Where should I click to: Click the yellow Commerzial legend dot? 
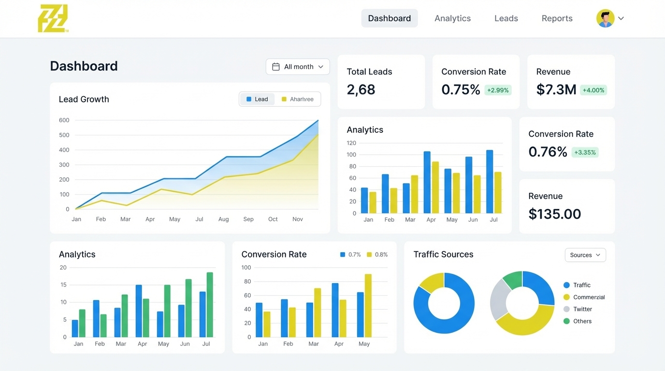point(565,297)
